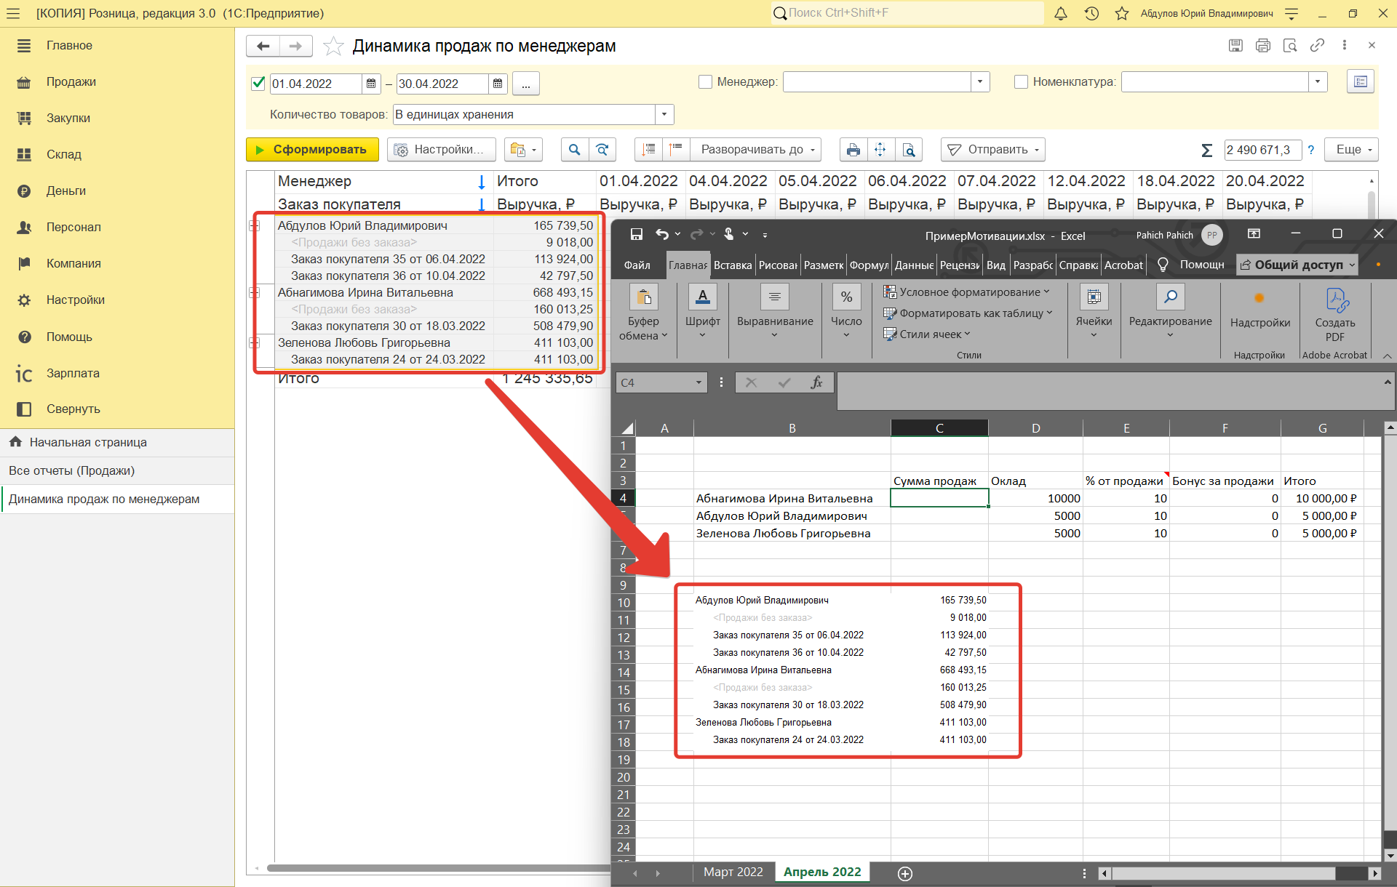Open calendar for end date 30.04.2022
This screenshot has width=1397, height=887.
(x=498, y=84)
